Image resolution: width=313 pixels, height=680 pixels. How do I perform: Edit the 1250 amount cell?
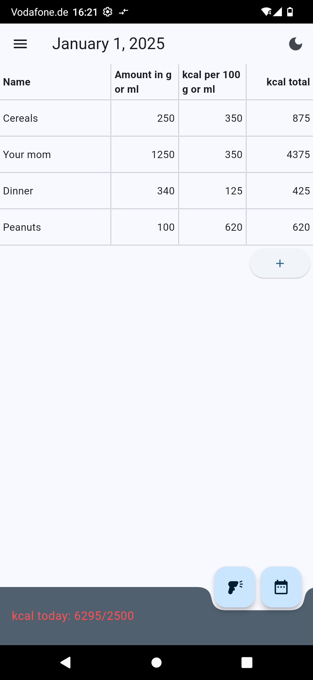(x=163, y=155)
